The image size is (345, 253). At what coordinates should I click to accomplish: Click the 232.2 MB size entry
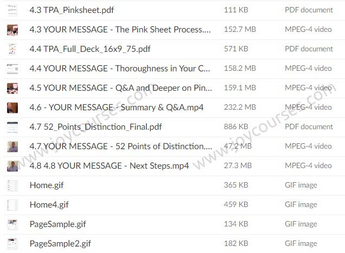tap(240, 107)
